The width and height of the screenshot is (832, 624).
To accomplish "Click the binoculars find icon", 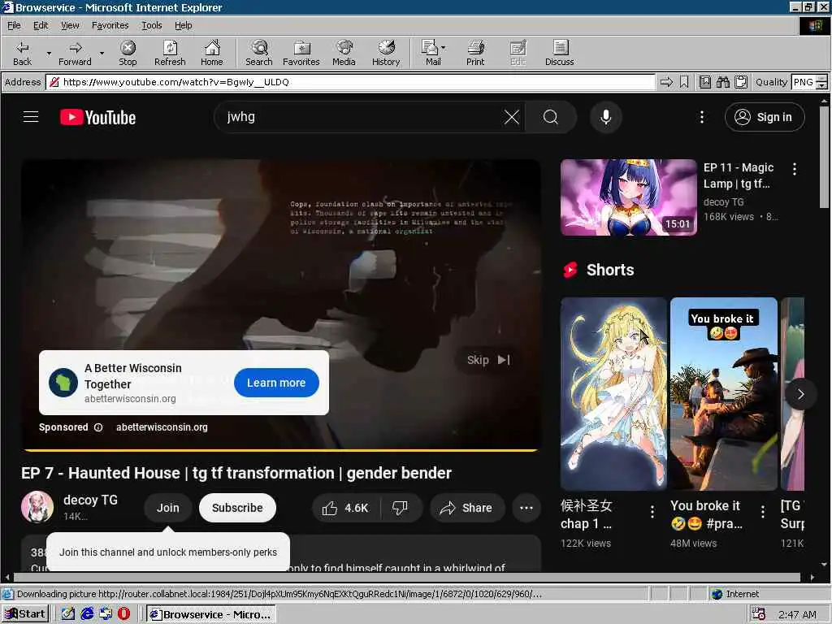I will tap(722, 82).
